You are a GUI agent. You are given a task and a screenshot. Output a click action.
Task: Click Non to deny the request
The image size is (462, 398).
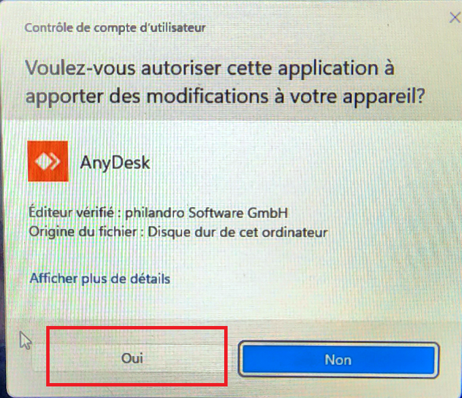point(338,360)
